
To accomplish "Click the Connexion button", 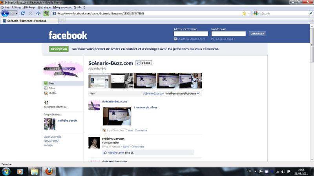I will (257, 34).
